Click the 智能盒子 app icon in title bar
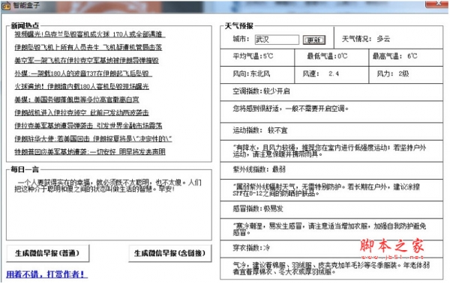The height and width of the screenshot is (283, 450). tap(6, 5)
